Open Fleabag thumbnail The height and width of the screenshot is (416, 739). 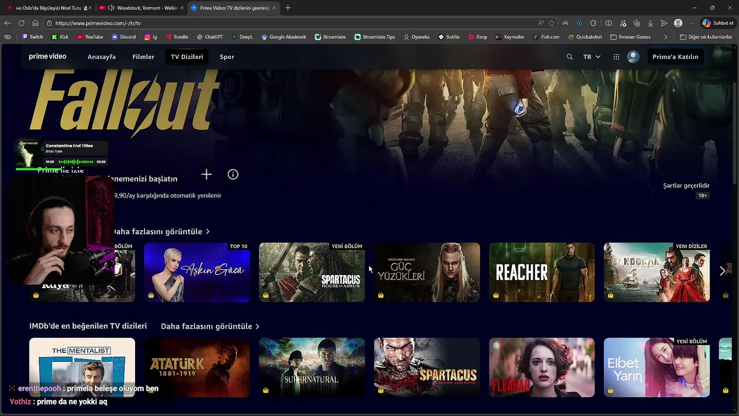click(x=542, y=367)
